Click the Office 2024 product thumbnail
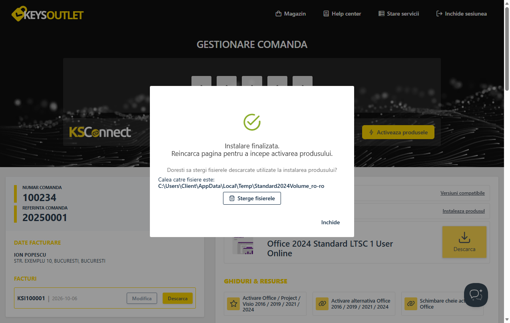510x323 pixels. click(243, 245)
